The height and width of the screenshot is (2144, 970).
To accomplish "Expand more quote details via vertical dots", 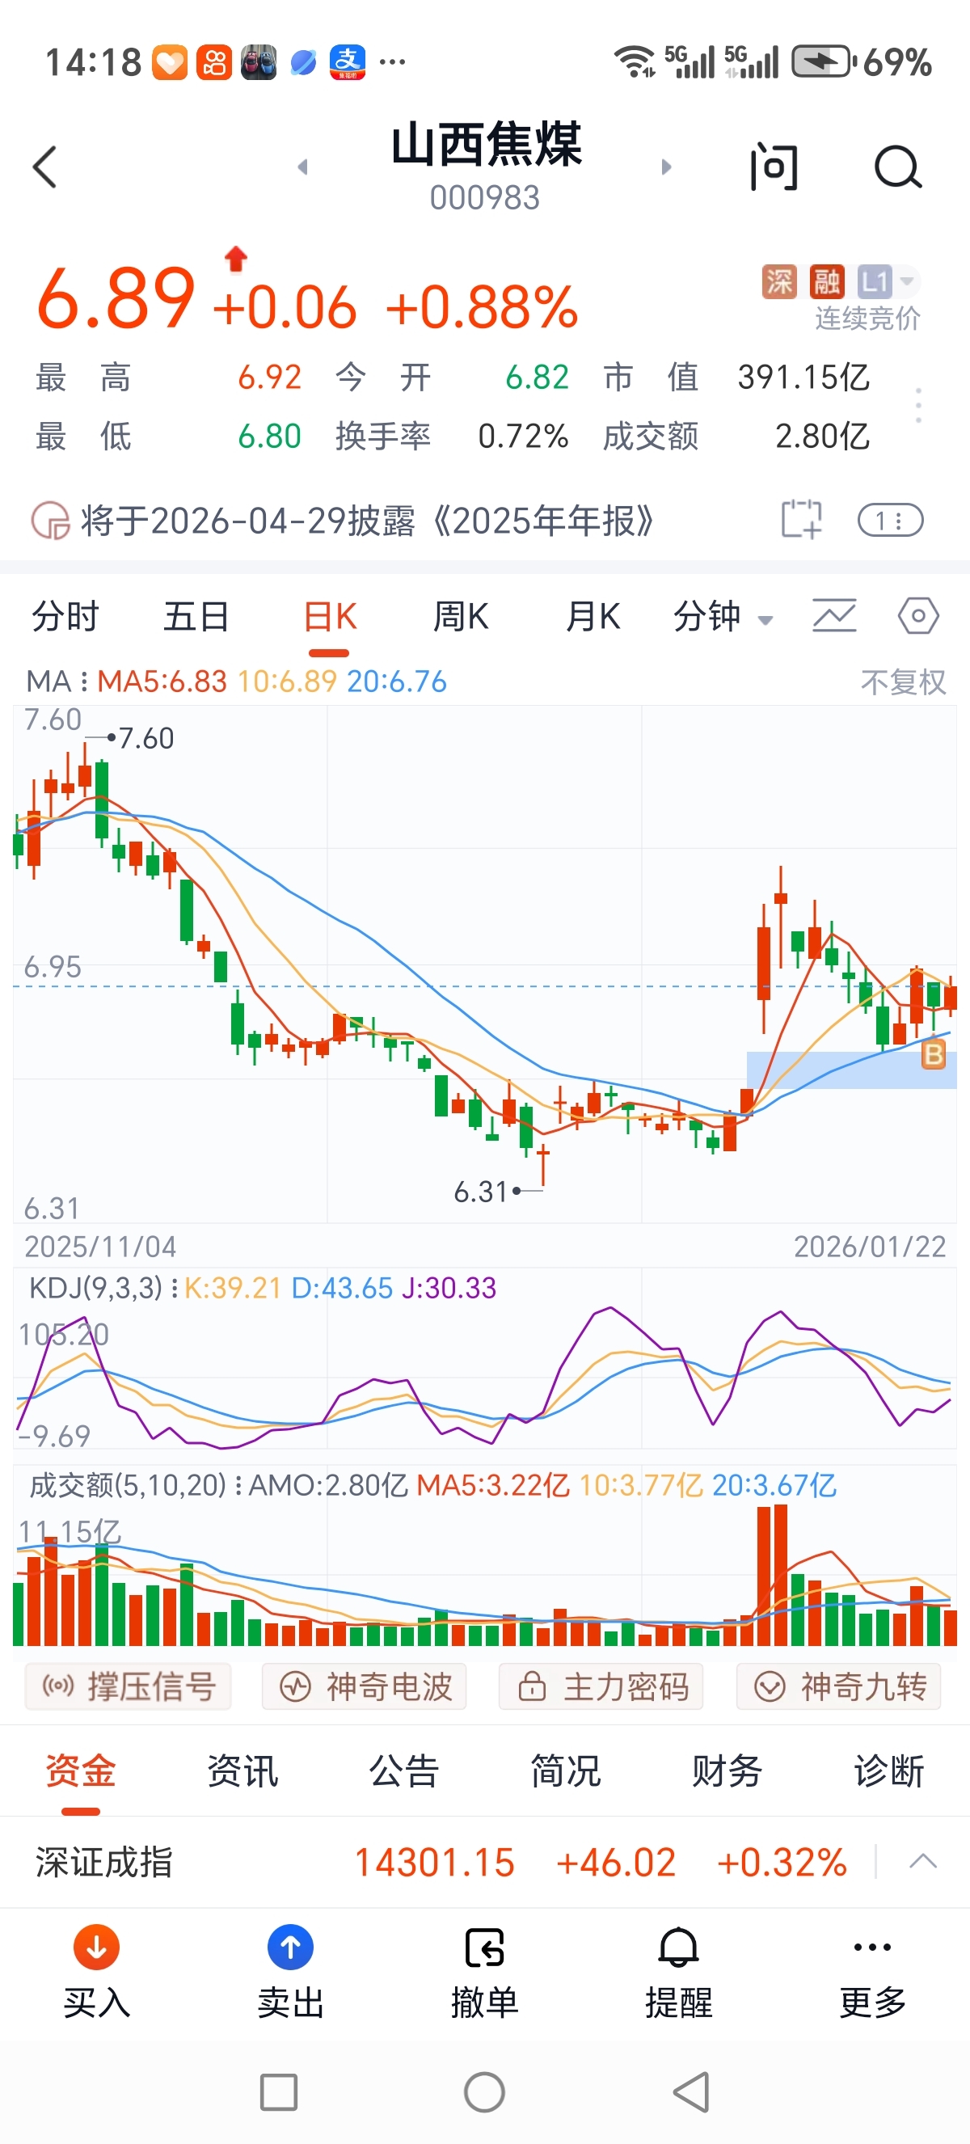I will point(918,405).
